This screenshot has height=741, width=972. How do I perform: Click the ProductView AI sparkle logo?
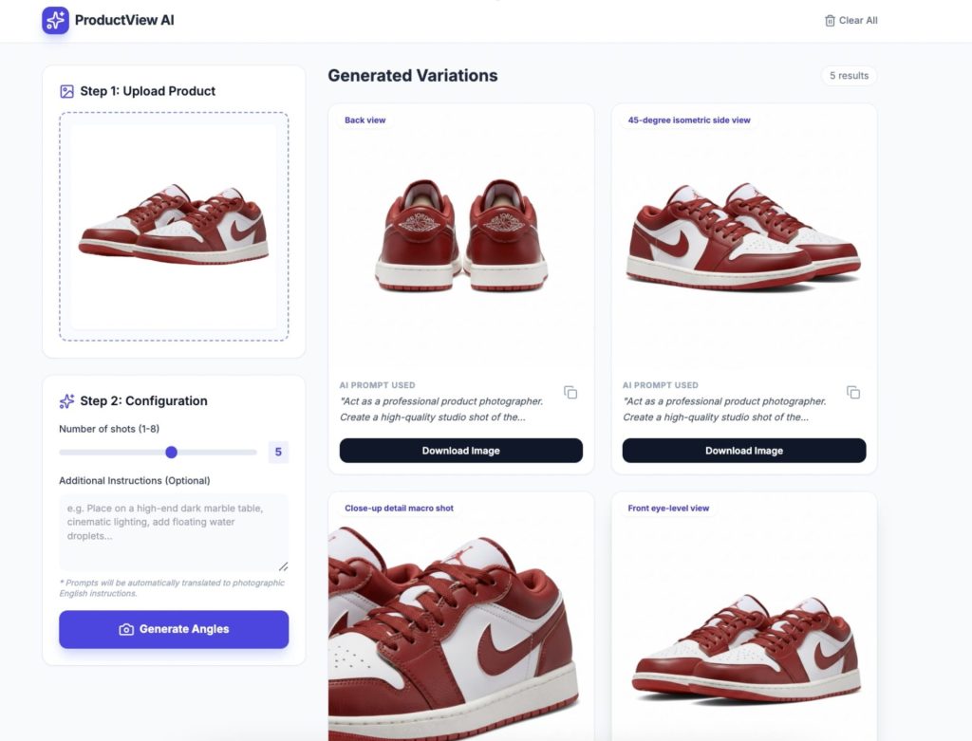point(55,20)
